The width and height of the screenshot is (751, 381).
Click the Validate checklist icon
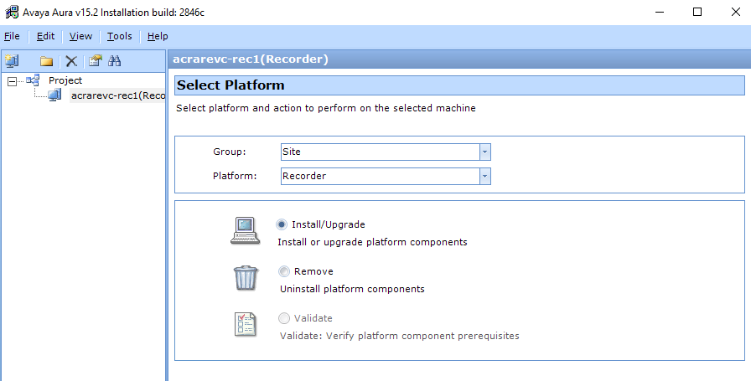click(245, 325)
